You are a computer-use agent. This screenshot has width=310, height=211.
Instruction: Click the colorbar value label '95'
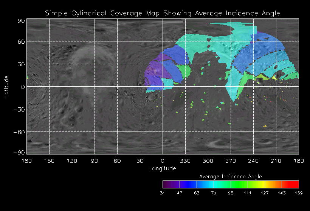coord(231,193)
